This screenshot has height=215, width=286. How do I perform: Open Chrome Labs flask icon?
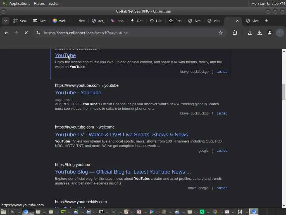pyautogui.click(x=250, y=33)
